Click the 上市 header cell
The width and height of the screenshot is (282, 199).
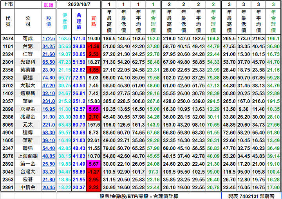[x=8, y=4]
